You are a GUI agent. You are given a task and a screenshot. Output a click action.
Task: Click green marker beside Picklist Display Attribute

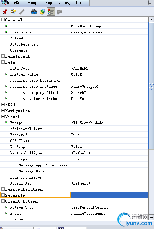(6, 92)
